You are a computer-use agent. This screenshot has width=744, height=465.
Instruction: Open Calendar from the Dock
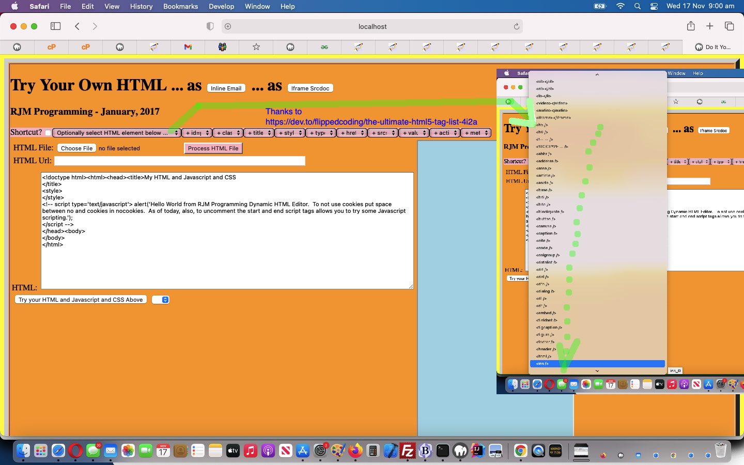163,451
